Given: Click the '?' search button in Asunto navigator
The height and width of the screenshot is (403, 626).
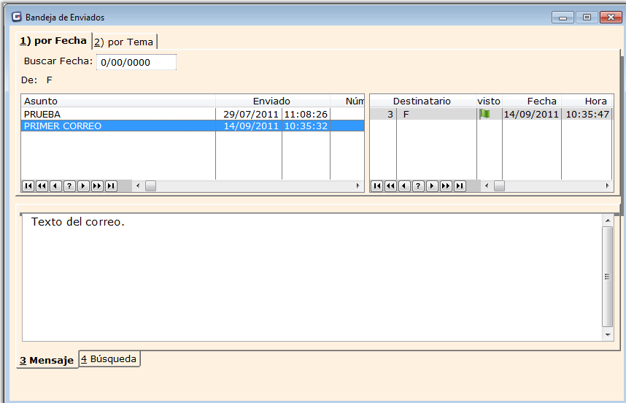Looking at the screenshot, I should tap(69, 186).
